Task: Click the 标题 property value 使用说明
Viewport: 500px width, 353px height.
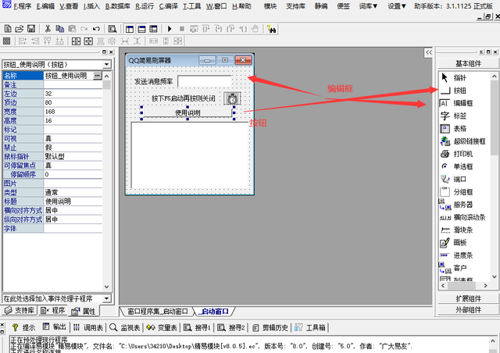Action: [73, 201]
